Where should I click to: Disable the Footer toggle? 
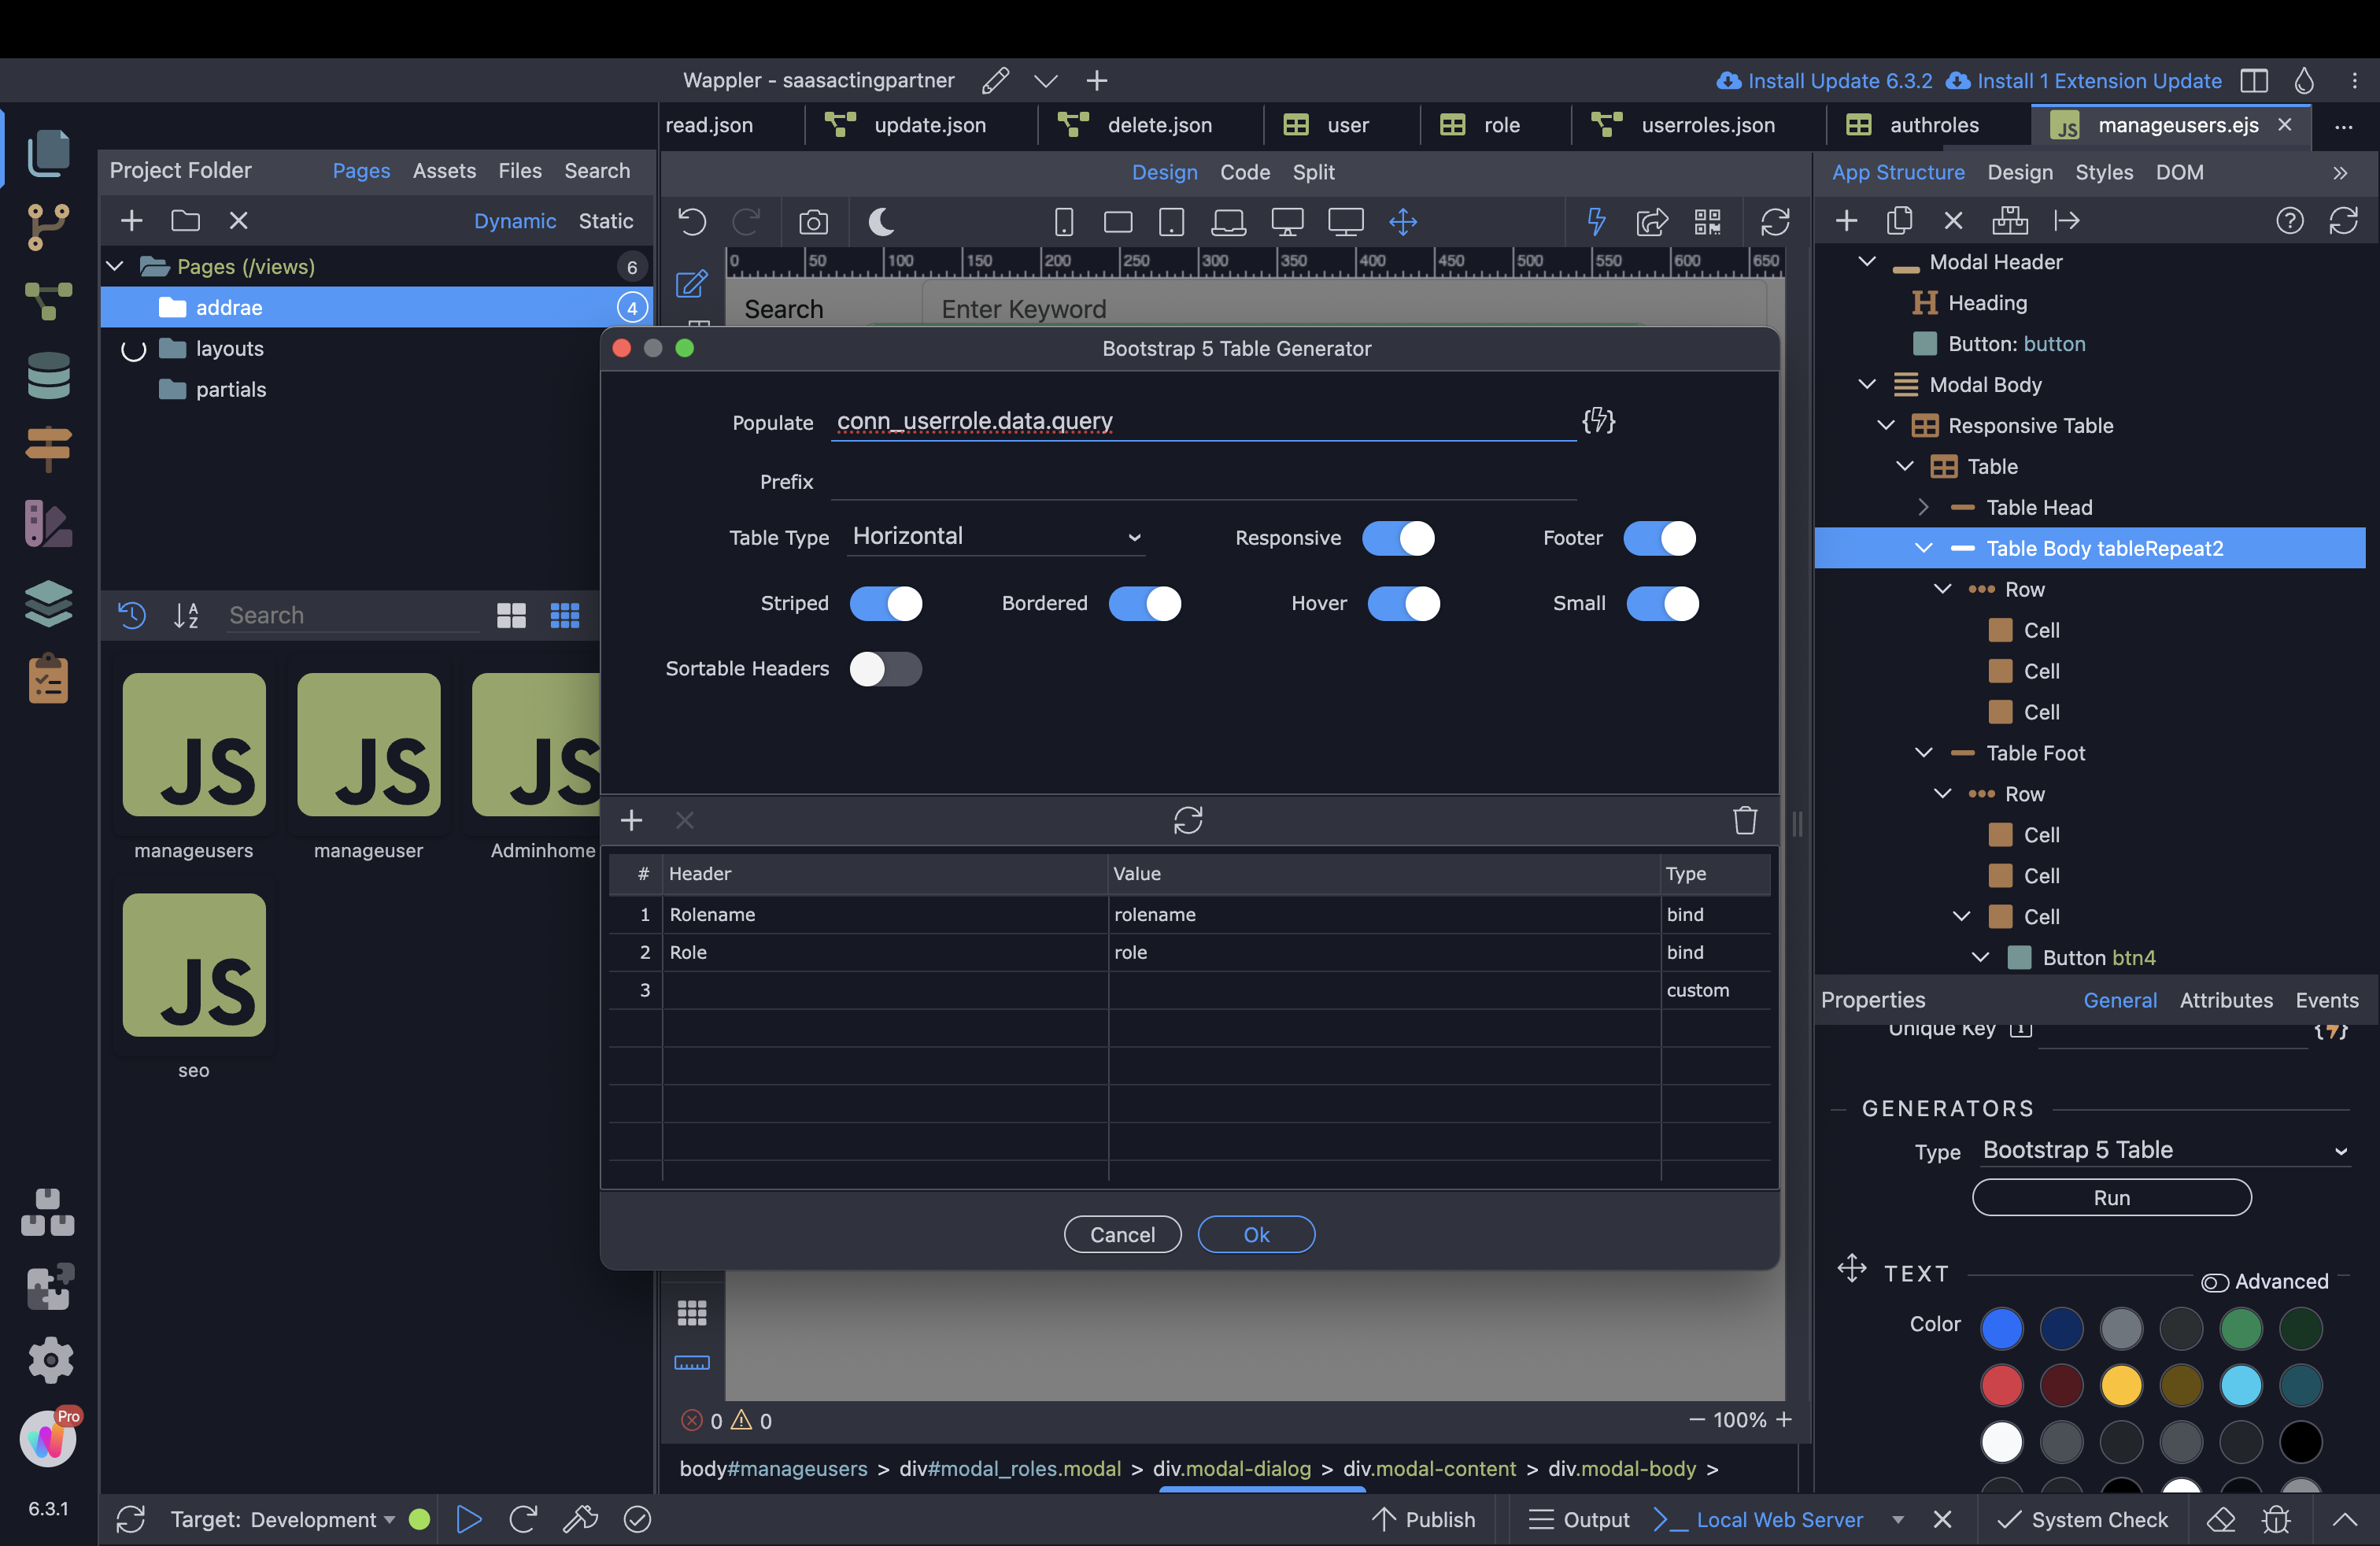pos(1659,538)
